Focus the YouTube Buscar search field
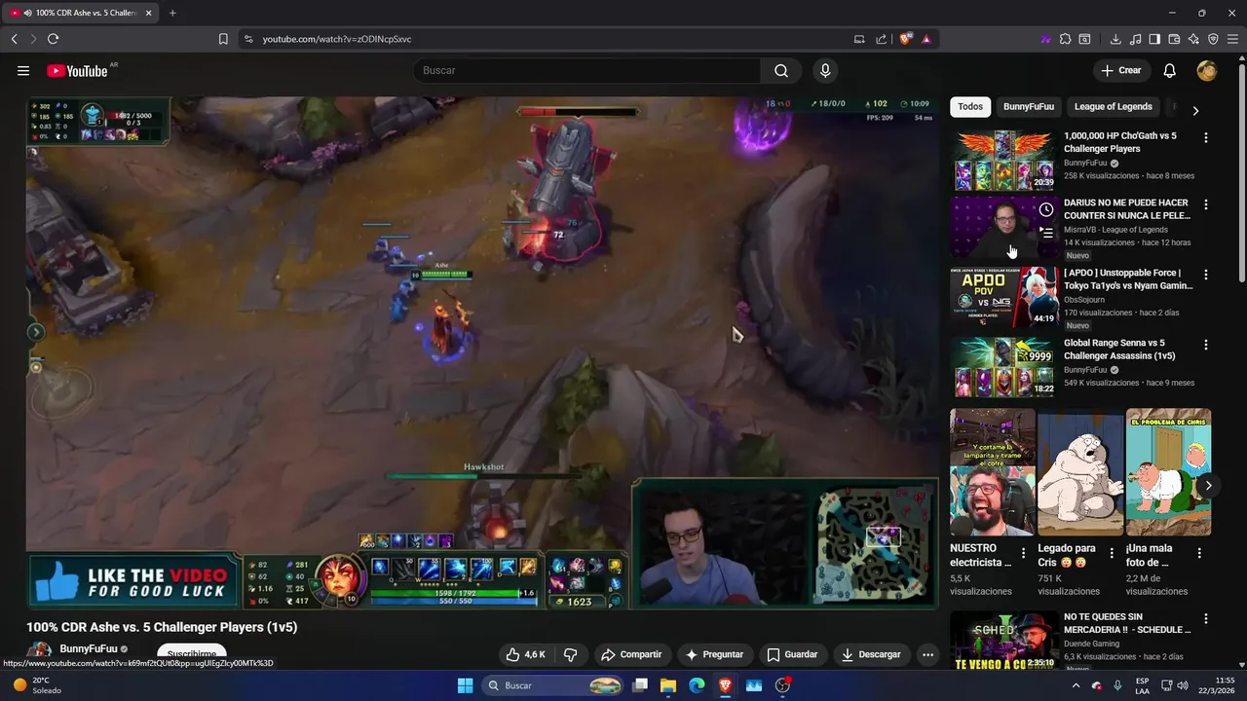This screenshot has height=701, width=1247. [x=586, y=70]
